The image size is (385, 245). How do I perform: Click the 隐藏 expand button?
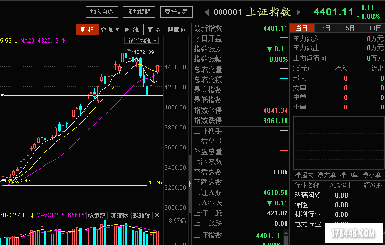click(x=177, y=30)
